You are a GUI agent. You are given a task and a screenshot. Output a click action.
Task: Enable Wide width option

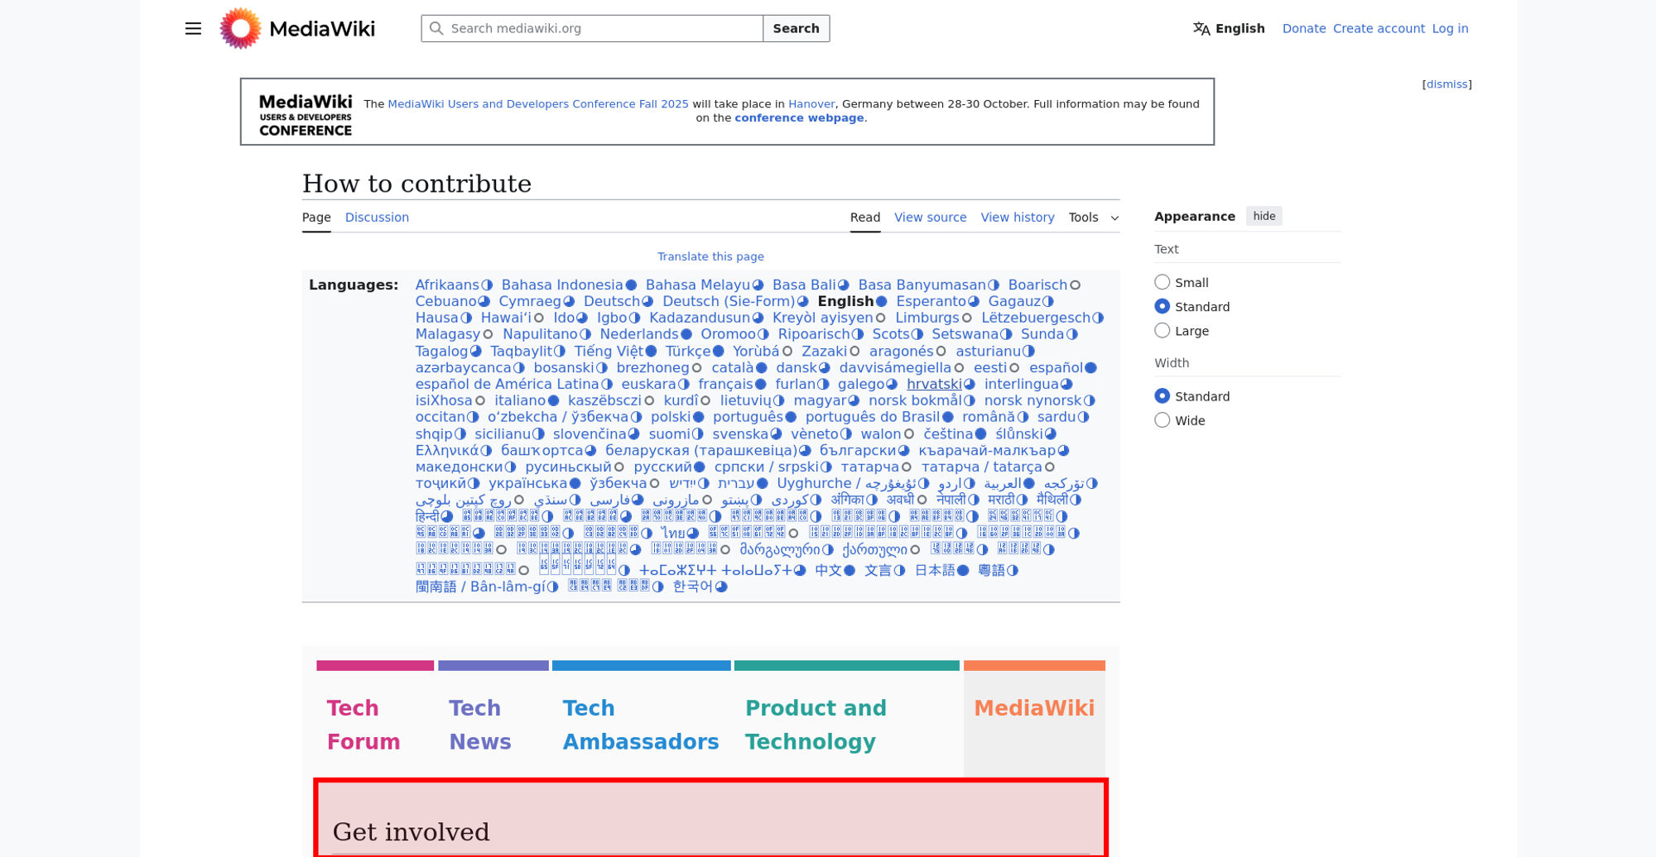pos(1163,420)
